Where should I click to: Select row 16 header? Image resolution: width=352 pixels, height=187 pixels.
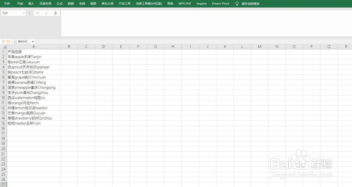point(4,128)
